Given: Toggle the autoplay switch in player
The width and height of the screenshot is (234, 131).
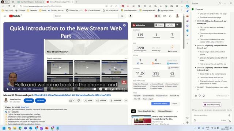Looking at the screenshot, I should pos(95,89).
